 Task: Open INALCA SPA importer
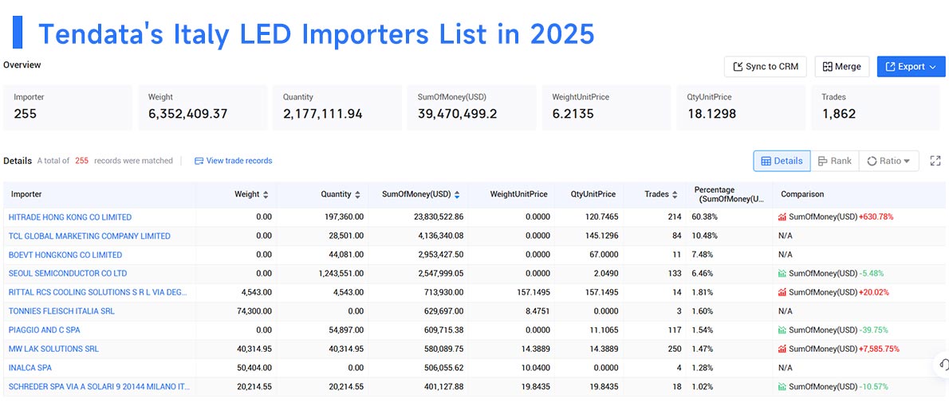coord(30,367)
